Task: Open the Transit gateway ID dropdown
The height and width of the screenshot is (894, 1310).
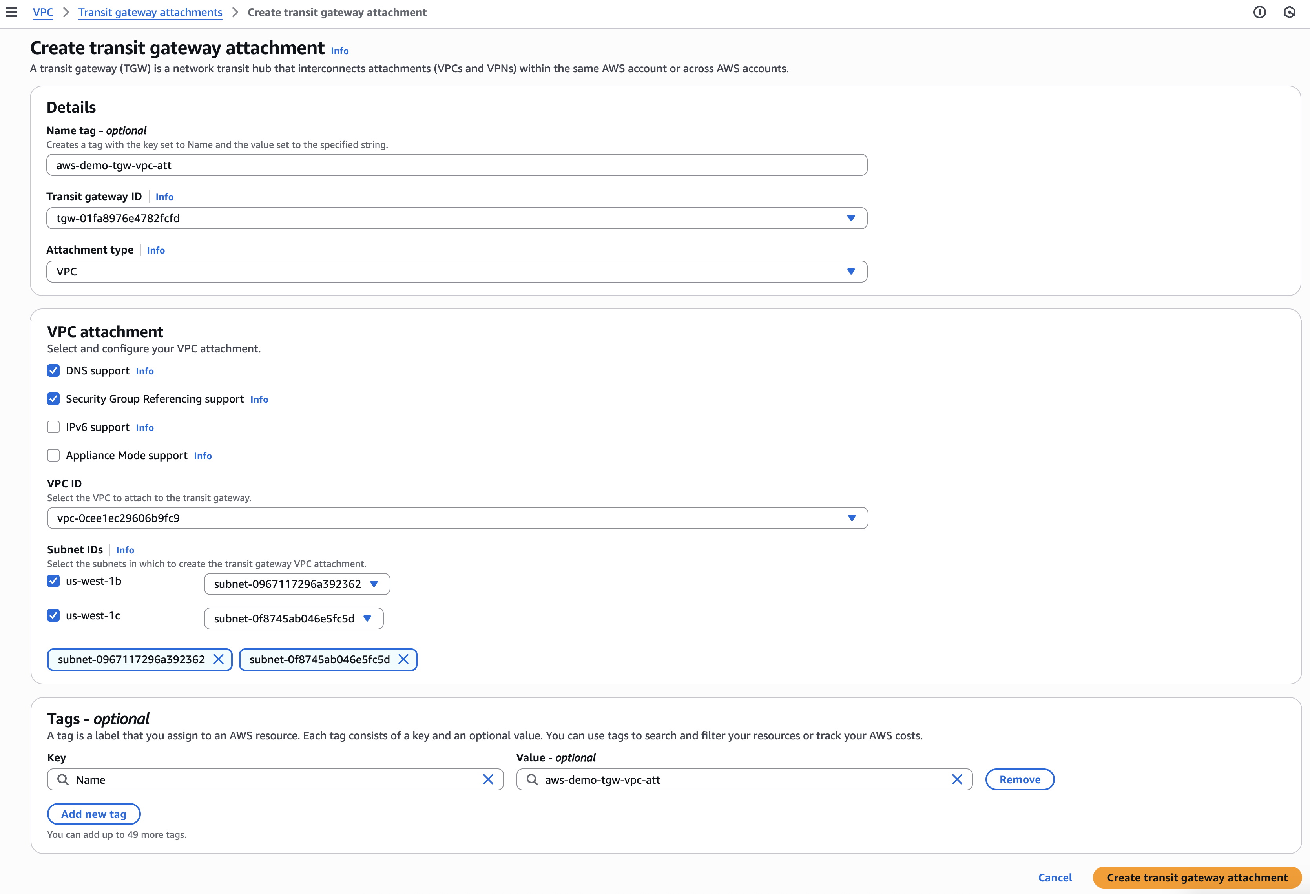Action: click(x=456, y=218)
